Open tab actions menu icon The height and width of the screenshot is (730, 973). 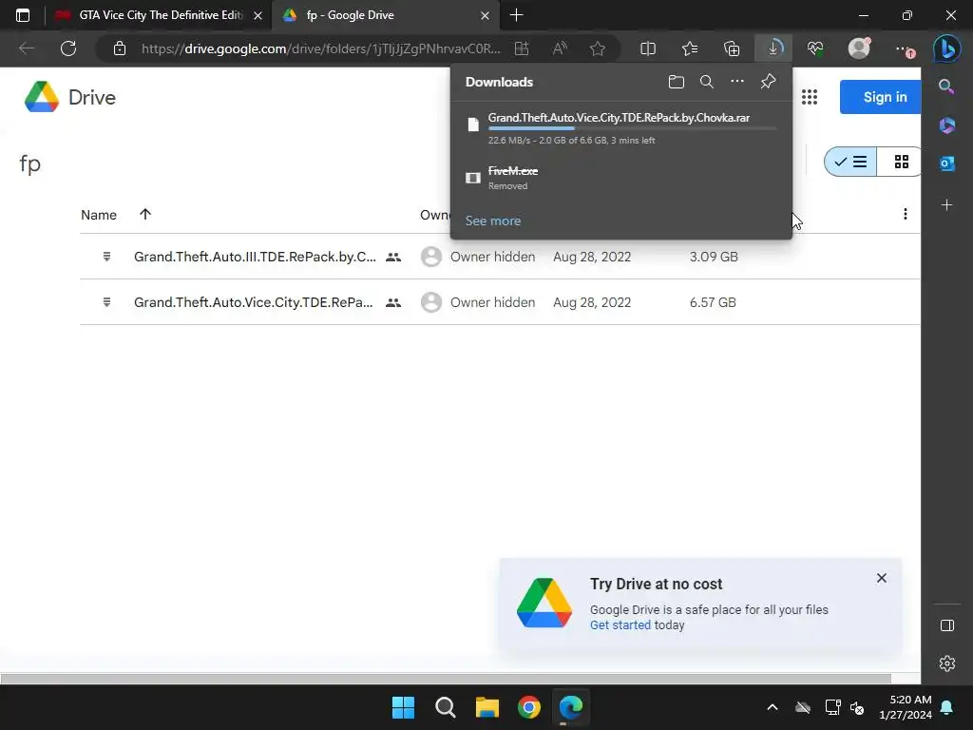point(23,15)
